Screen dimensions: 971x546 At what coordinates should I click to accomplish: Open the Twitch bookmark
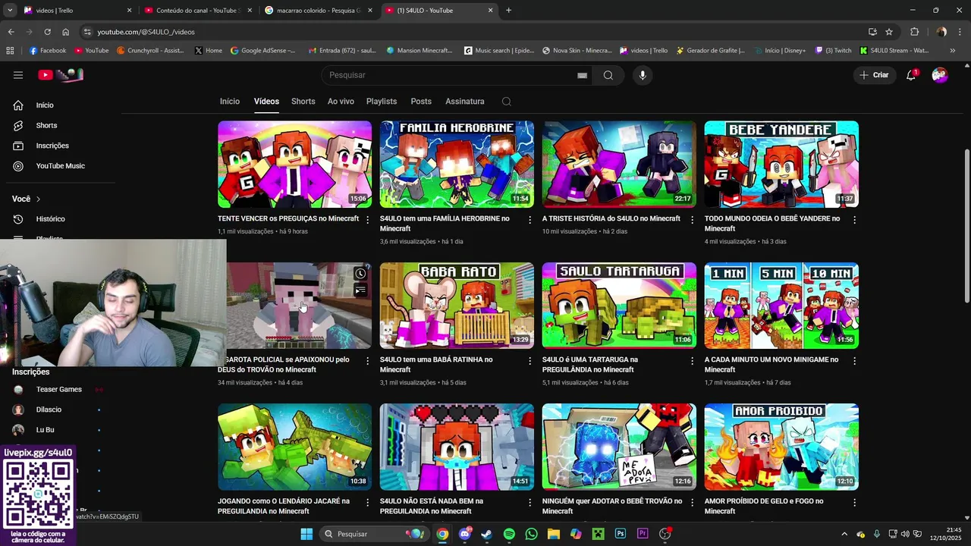click(x=833, y=51)
